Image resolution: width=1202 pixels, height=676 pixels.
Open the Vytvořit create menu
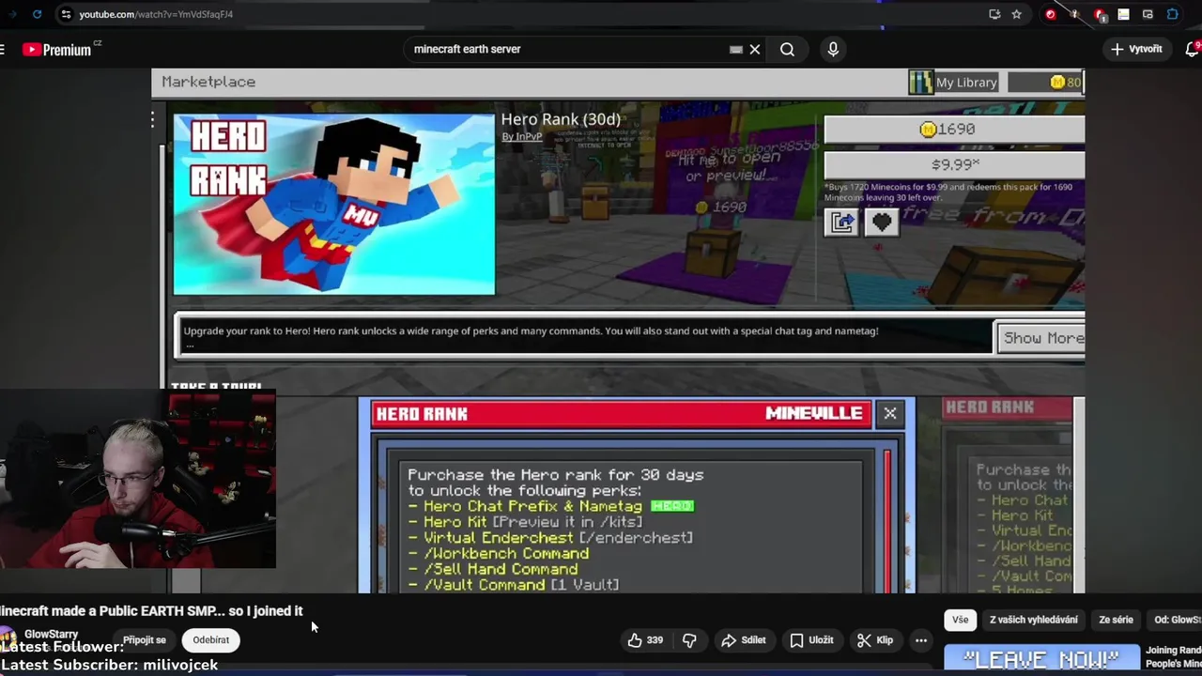1136,49
